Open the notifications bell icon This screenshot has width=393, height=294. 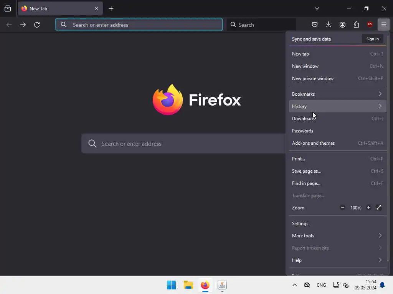click(383, 285)
